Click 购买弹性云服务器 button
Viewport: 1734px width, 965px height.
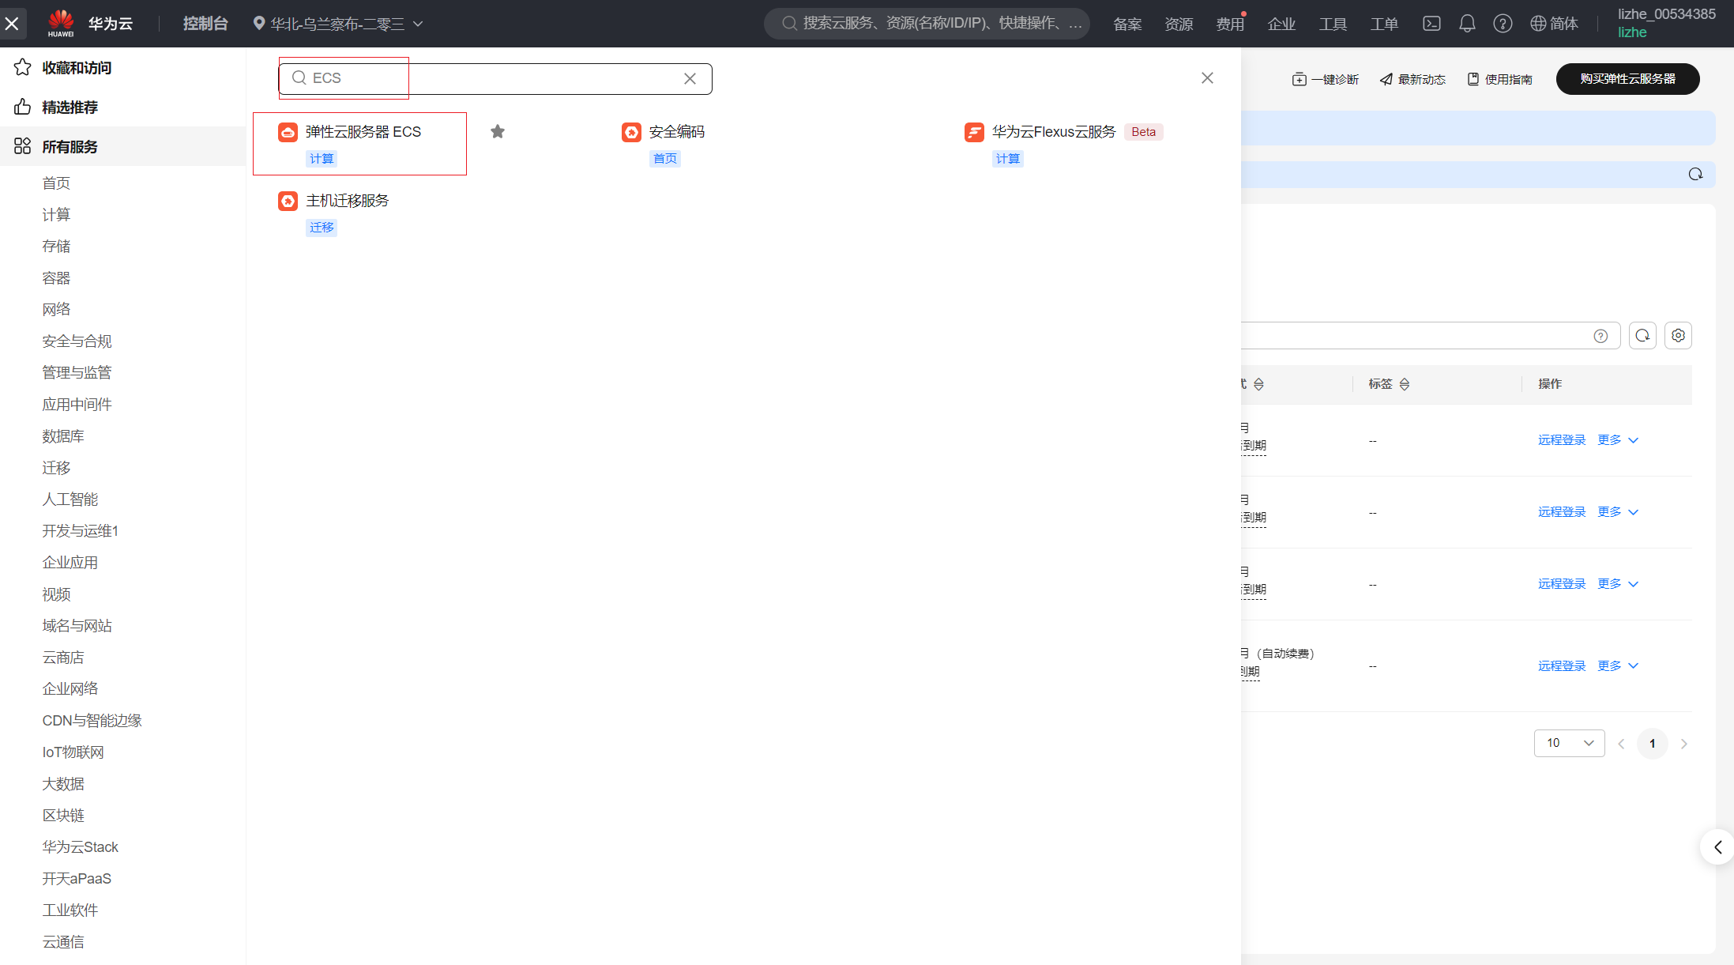tap(1627, 79)
